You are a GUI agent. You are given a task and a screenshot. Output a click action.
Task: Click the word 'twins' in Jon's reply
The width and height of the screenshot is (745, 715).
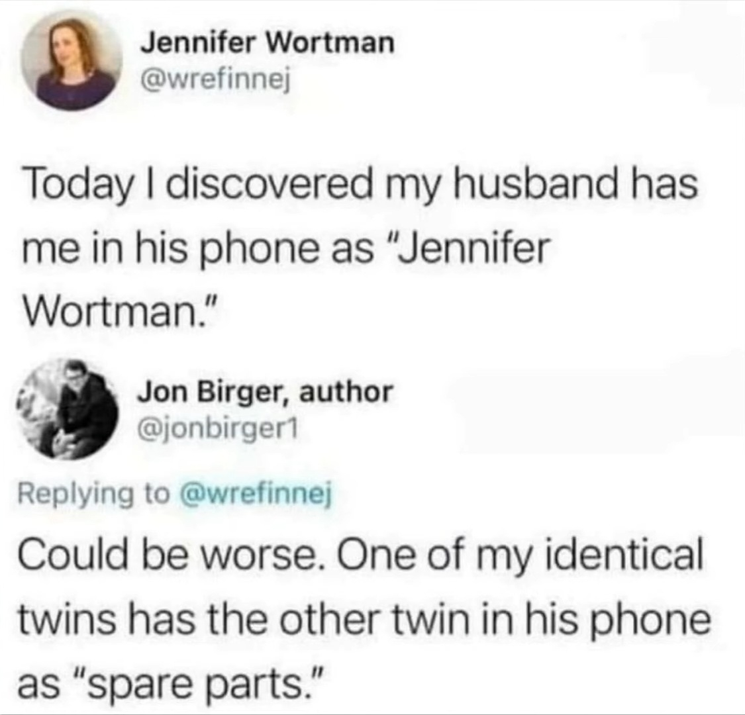click(67, 620)
